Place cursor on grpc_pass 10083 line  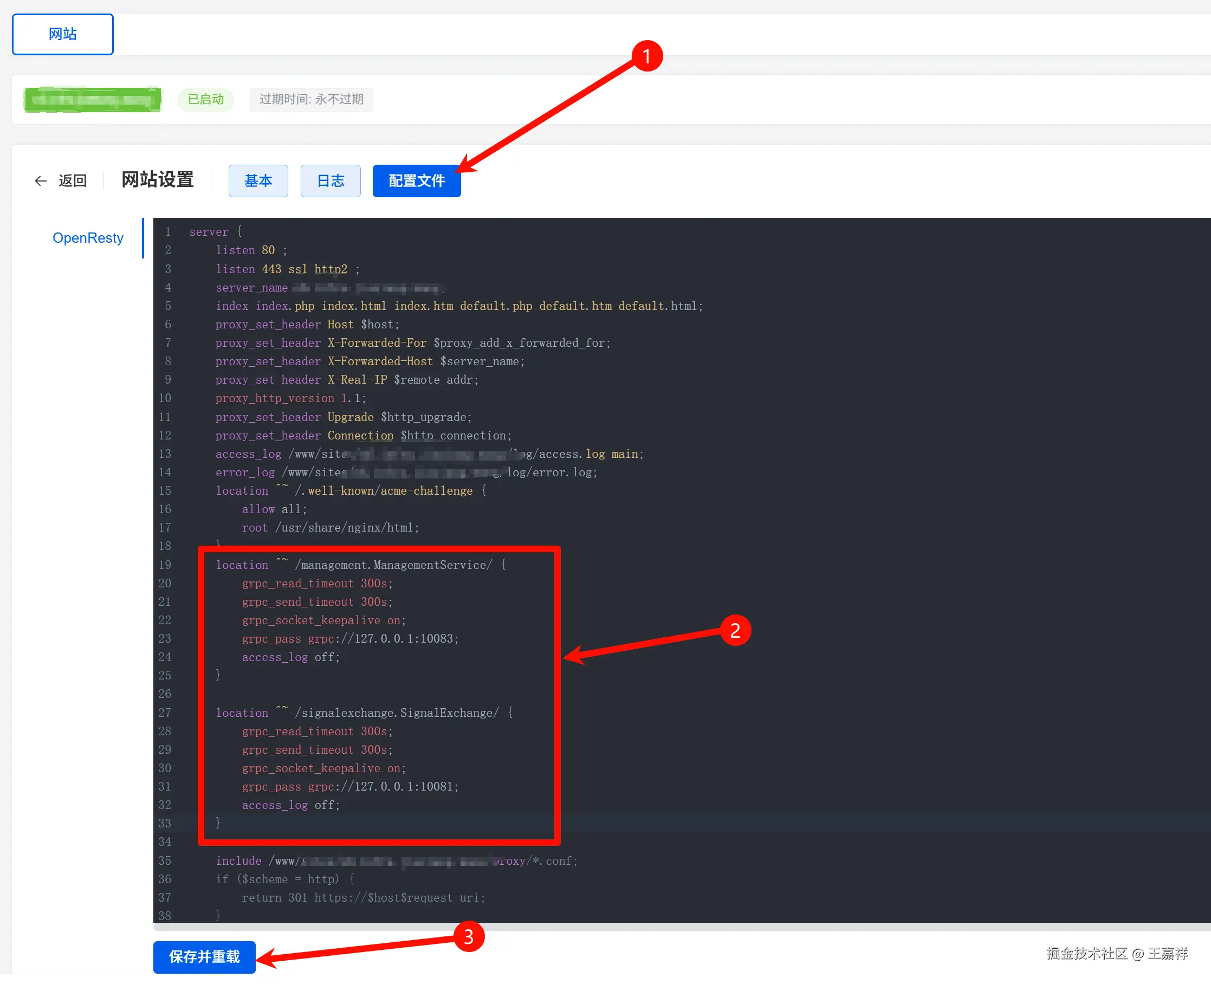(349, 639)
